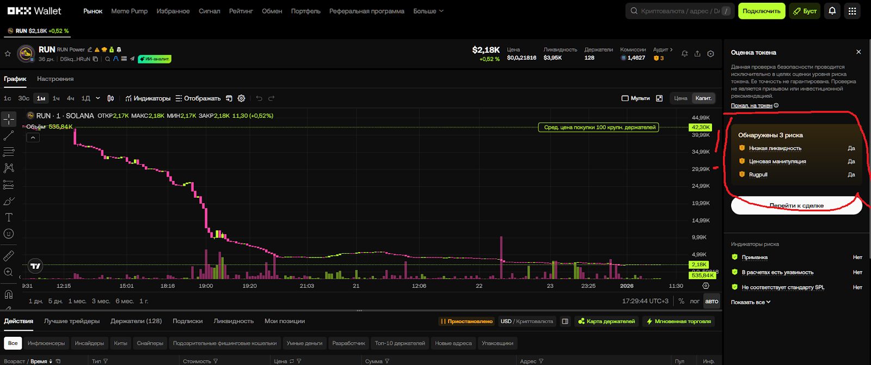Select the ruler measure tool
Image resolution: width=871 pixels, height=365 pixels.
pyautogui.click(x=9, y=255)
